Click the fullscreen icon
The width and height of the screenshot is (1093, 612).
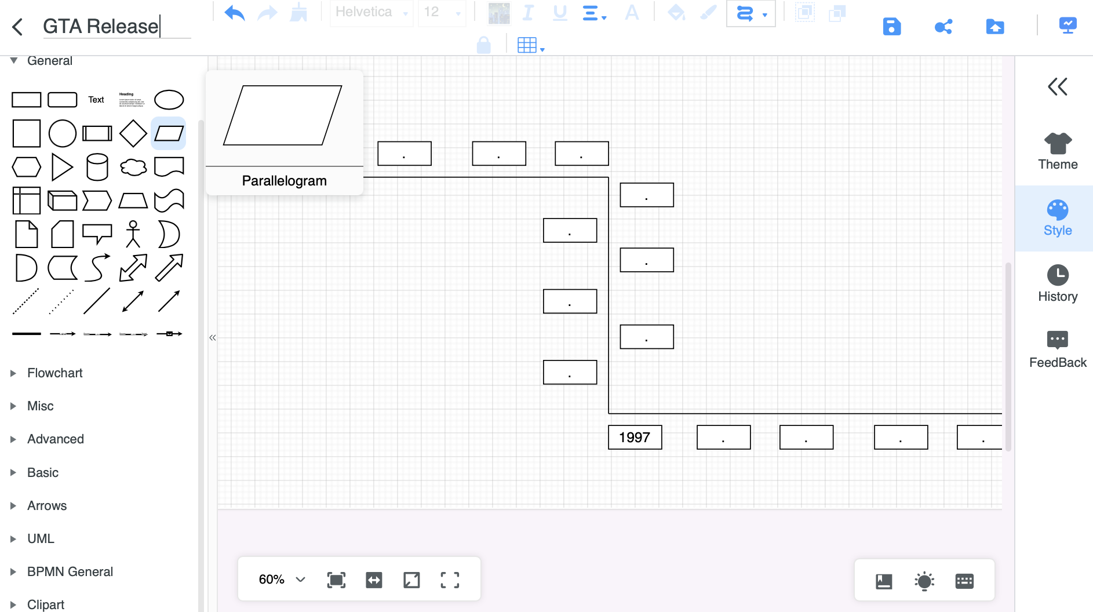click(x=450, y=580)
